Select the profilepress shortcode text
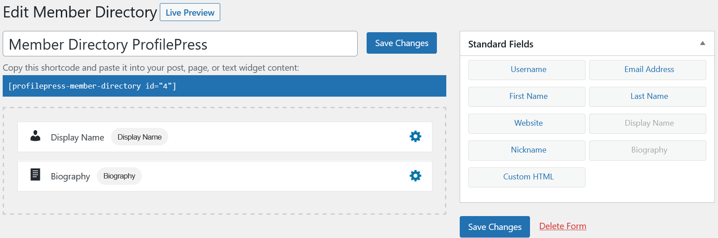Screen dimensions: 718x238 coord(92,86)
